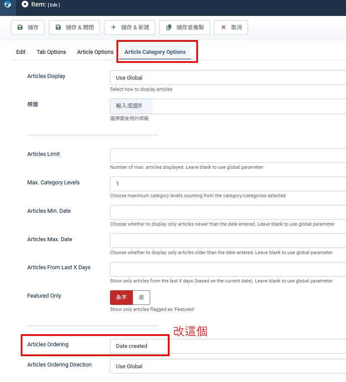Open the Article Options tab

click(x=95, y=52)
